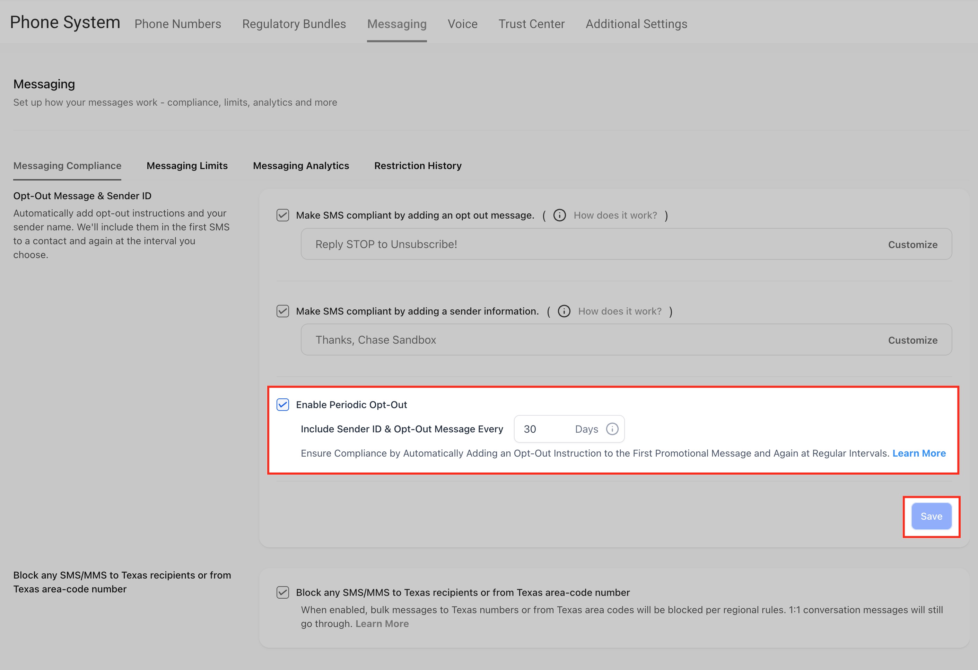Click info icon beside opt out message
This screenshot has height=670, width=978.
(559, 215)
